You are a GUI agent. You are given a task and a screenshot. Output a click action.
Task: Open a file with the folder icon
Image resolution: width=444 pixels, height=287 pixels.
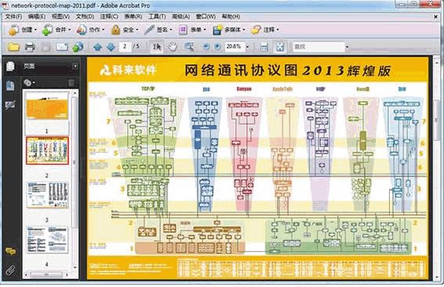pyautogui.click(x=13, y=47)
